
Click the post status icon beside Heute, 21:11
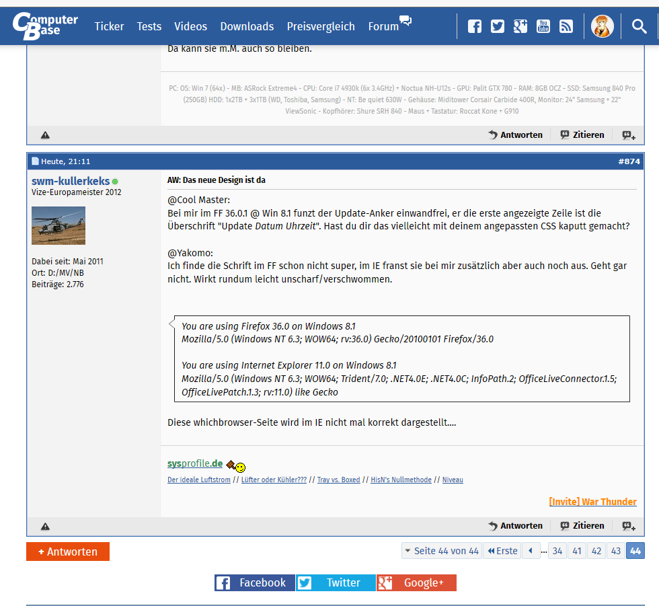tap(35, 161)
